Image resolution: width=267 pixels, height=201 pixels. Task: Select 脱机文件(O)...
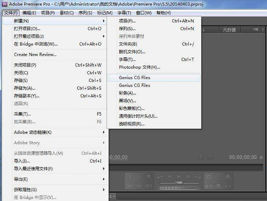click(x=154, y=52)
